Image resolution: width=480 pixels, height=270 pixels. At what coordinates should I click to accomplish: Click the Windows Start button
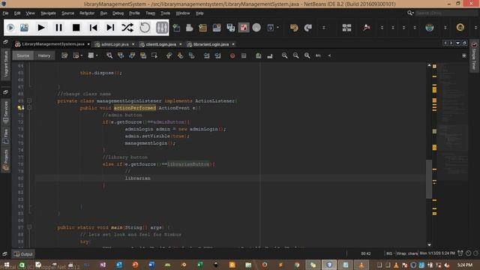7,265
